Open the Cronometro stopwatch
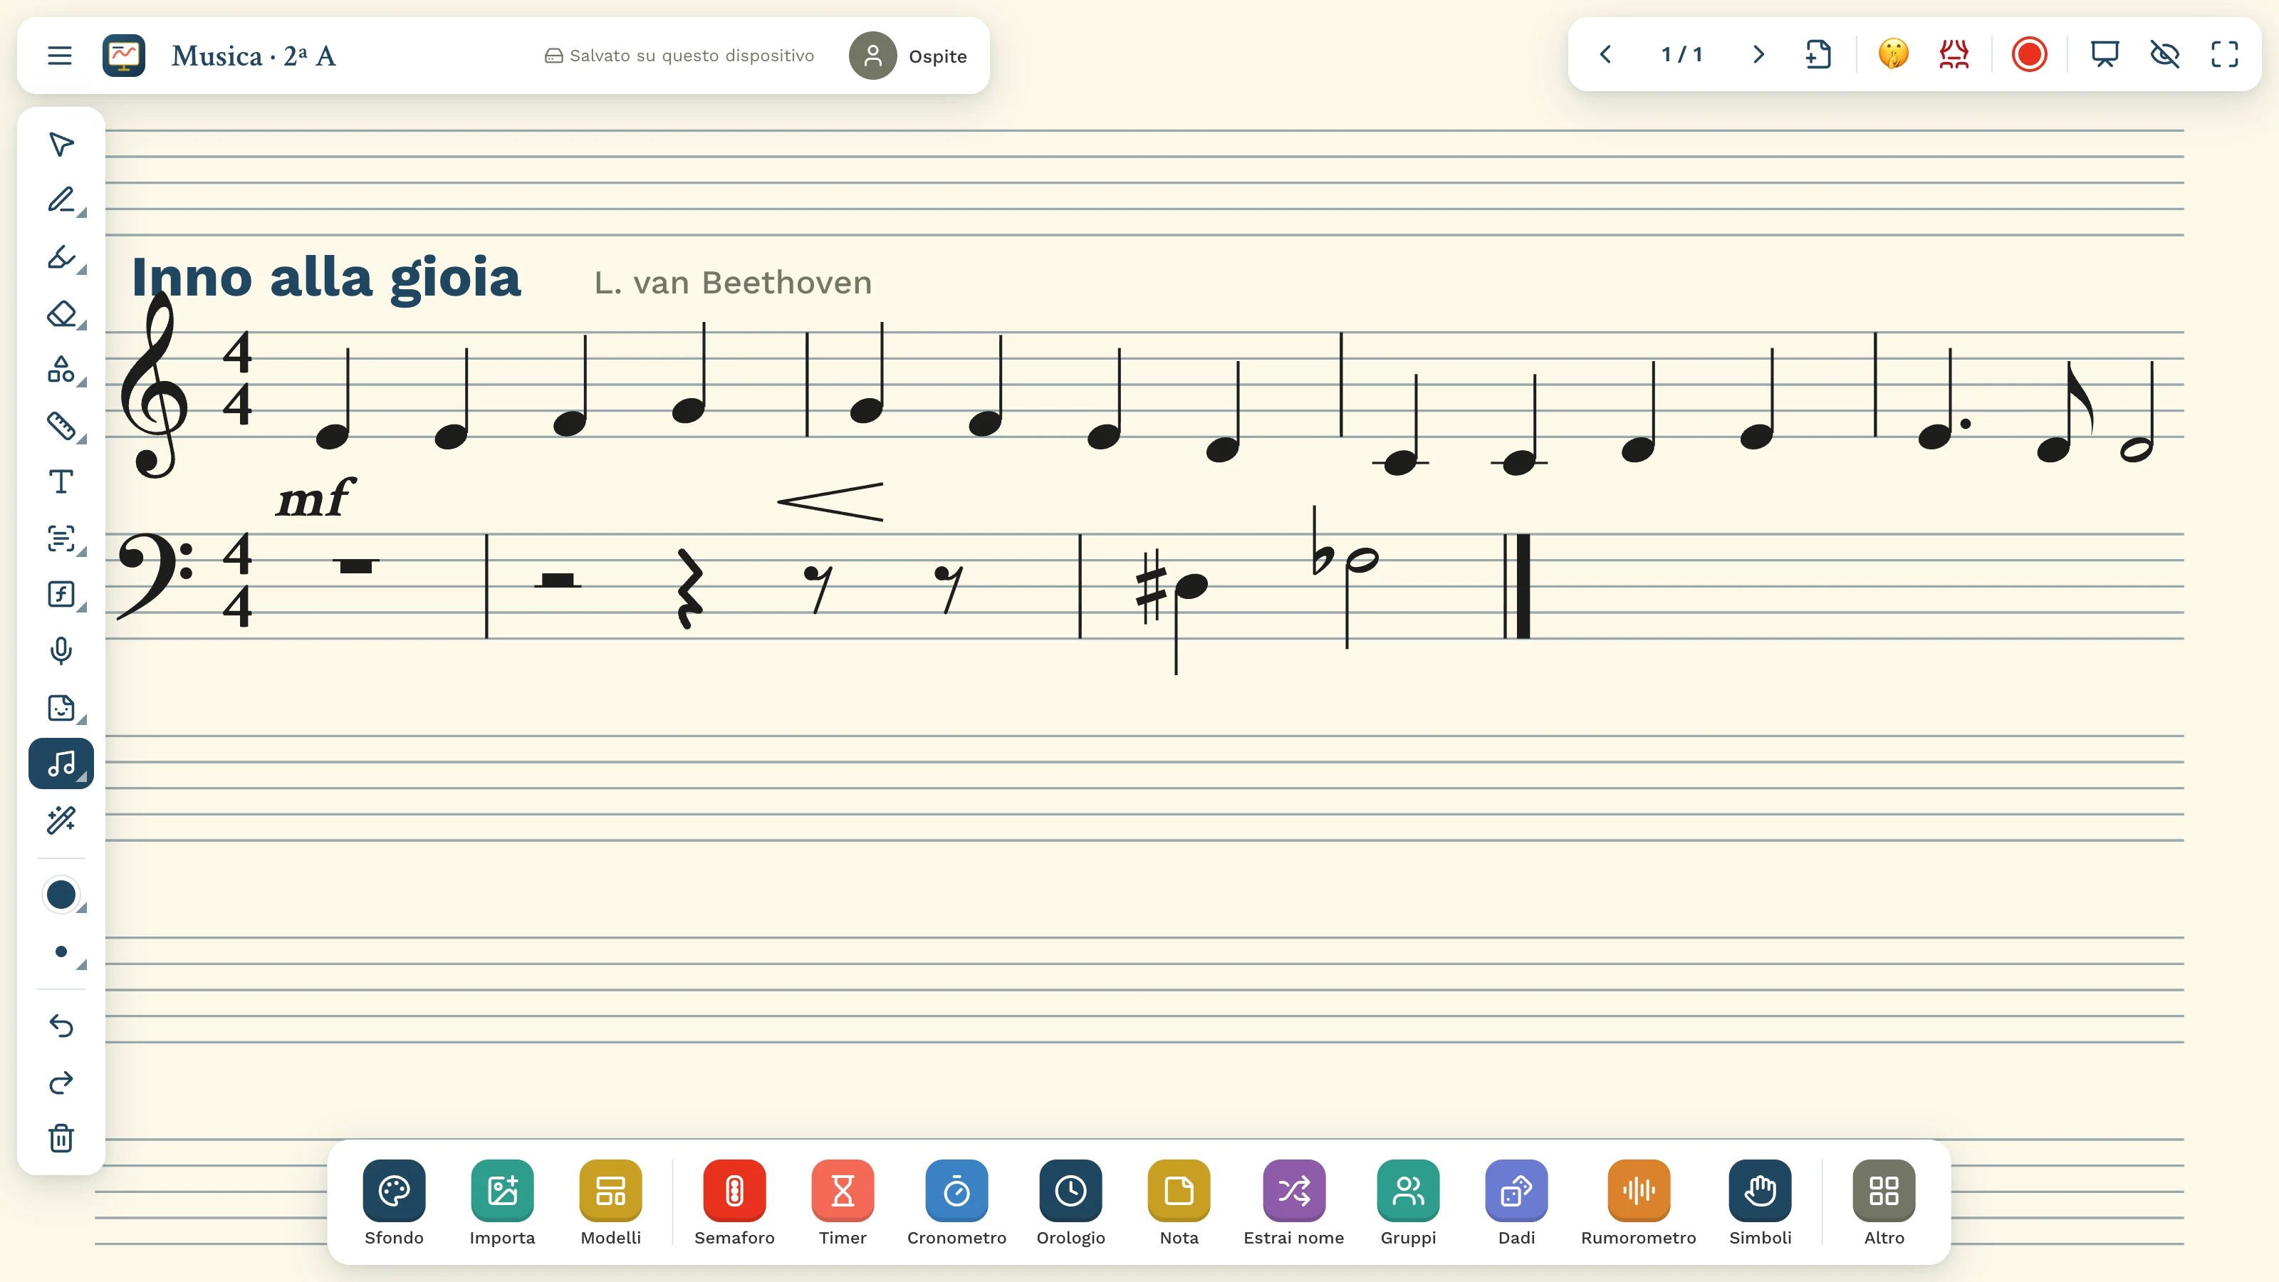This screenshot has width=2279, height=1282. [x=956, y=1202]
